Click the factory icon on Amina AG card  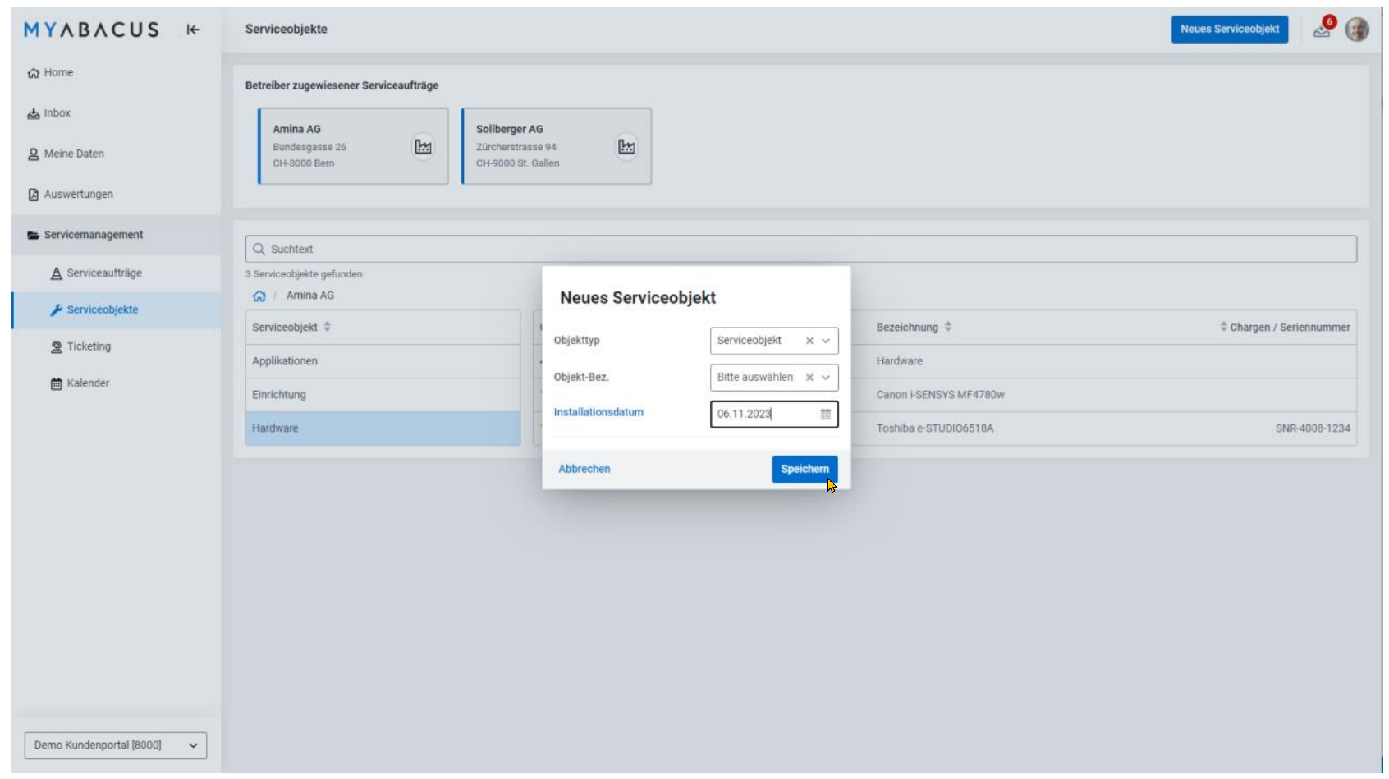click(423, 147)
